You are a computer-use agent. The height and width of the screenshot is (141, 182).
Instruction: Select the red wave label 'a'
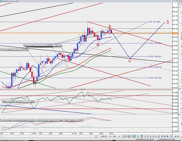pyautogui.click(x=98, y=44)
